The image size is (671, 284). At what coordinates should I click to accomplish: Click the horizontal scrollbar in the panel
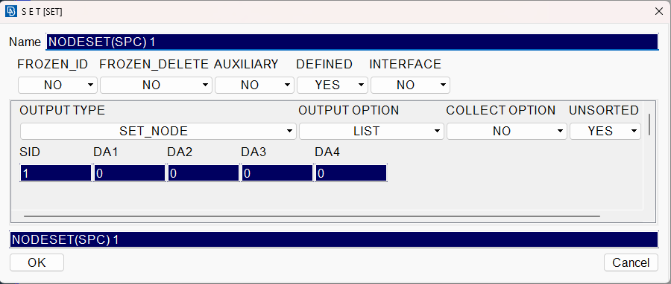312,216
